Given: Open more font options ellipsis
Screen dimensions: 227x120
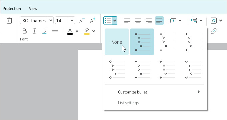Looking at the screenshot, I should [55, 31].
